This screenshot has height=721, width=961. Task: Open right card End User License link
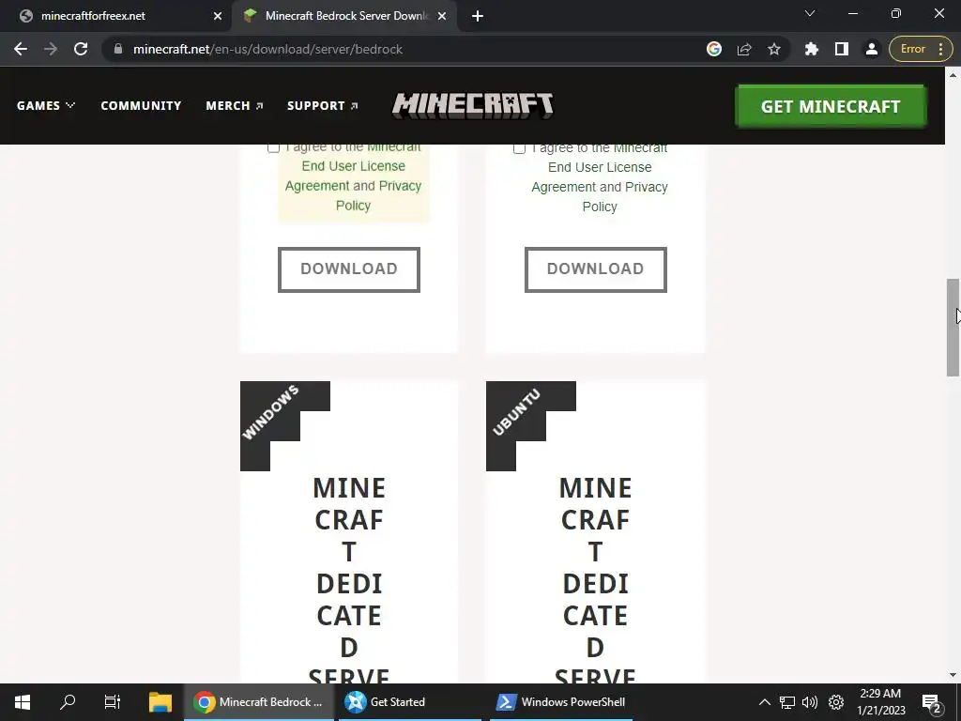click(600, 167)
